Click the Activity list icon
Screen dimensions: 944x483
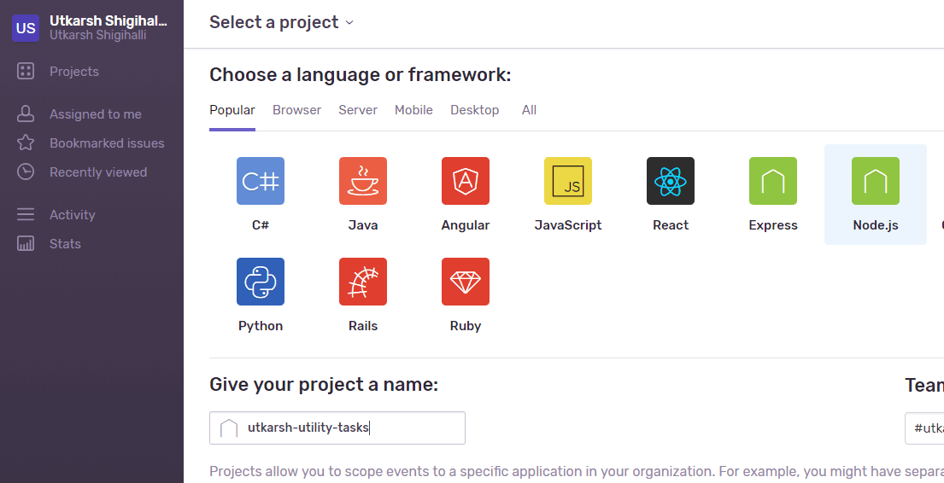coord(26,214)
